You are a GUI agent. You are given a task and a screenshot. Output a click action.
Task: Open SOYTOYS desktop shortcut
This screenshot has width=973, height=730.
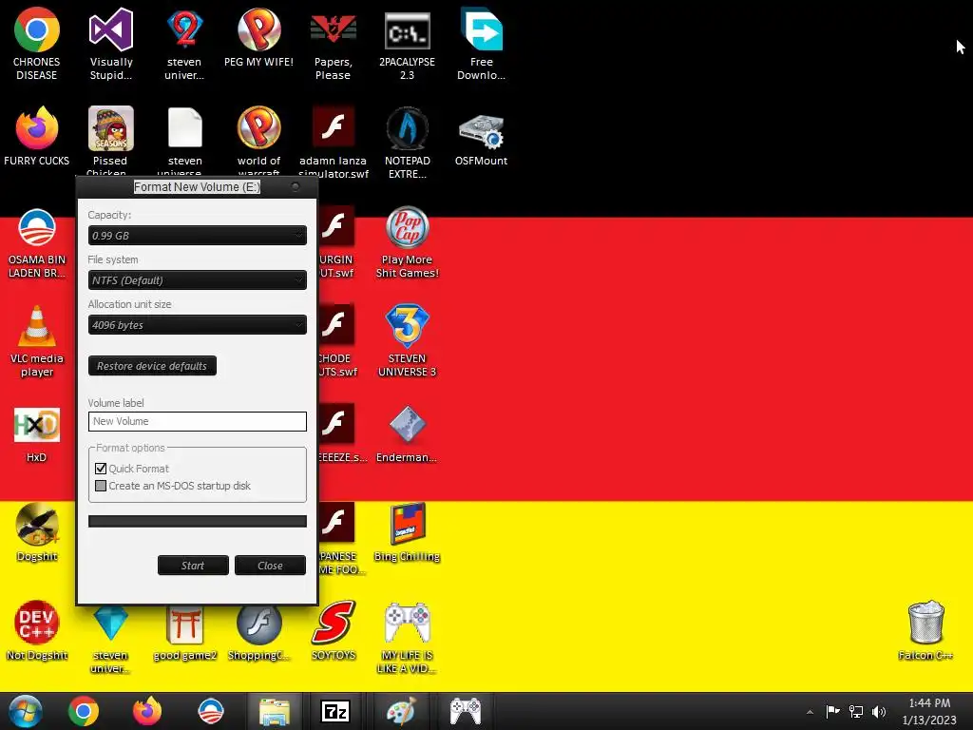pos(334,631)
